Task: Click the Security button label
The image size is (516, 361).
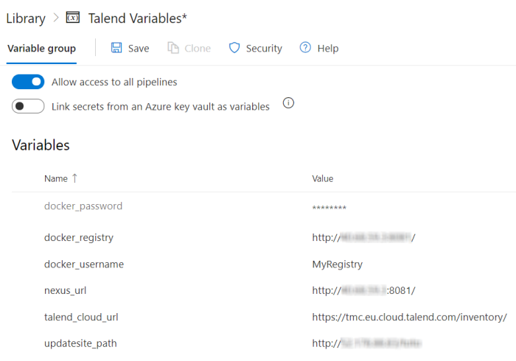Action: [264, 49]
